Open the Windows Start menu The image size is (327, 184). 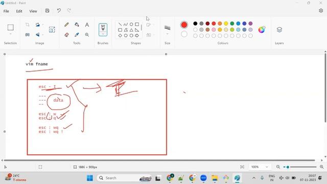(90, 178)
